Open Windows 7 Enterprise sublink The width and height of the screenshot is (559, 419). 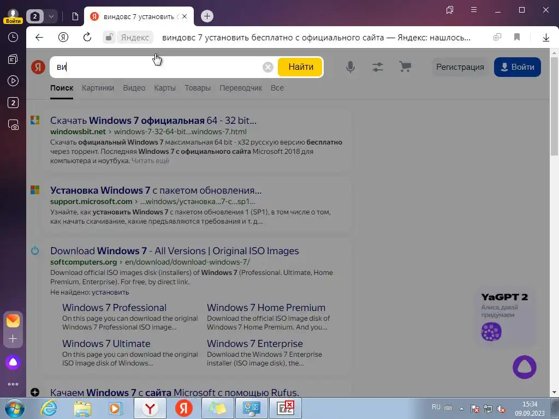tap(255, 344)
